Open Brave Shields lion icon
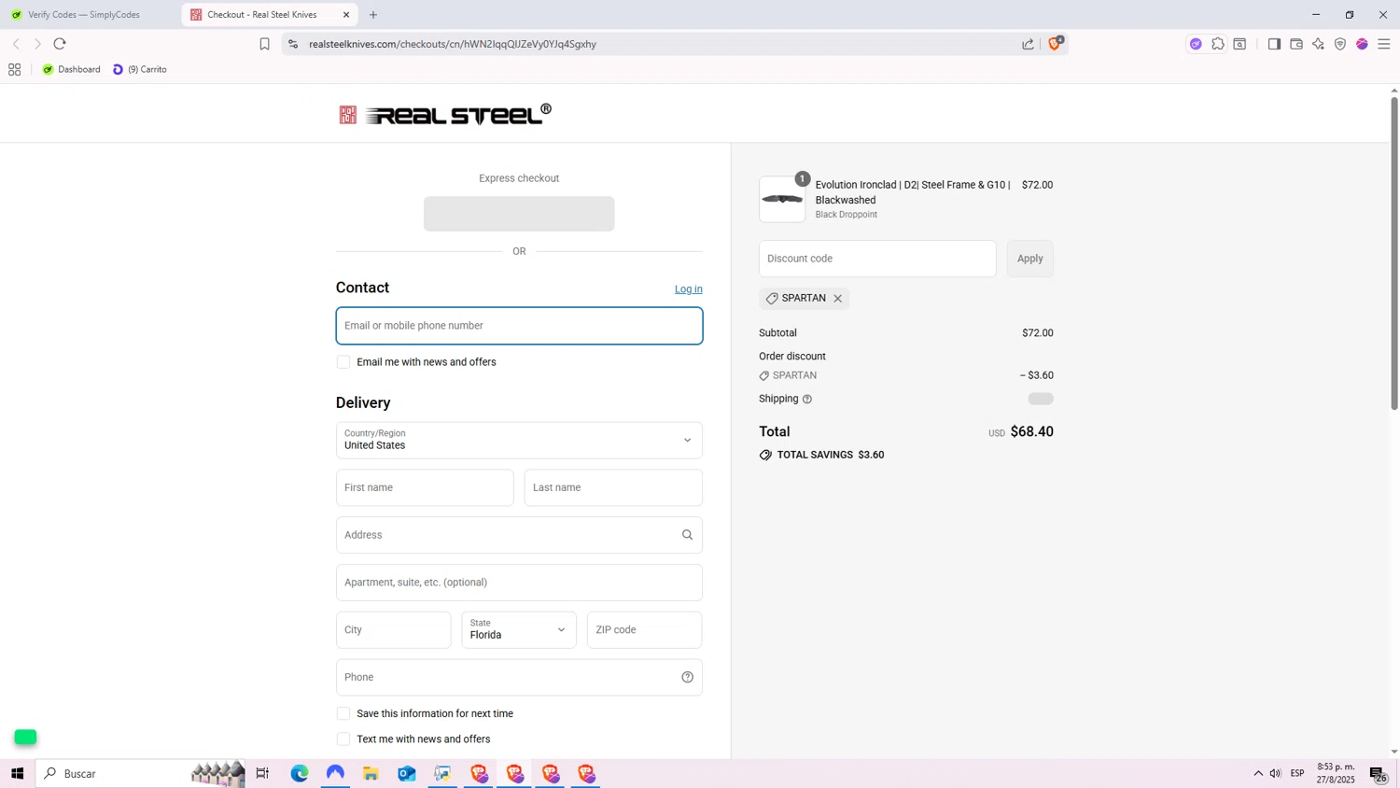The height and width of the screenshot is (788, 1400). (1055, 43)
